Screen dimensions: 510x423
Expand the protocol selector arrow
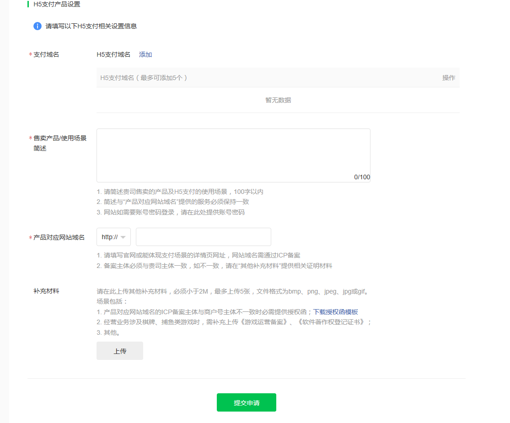(x=123, y=237)
